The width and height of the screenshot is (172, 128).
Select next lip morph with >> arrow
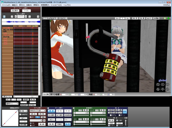pyautogui.click(x=105, y=113)
